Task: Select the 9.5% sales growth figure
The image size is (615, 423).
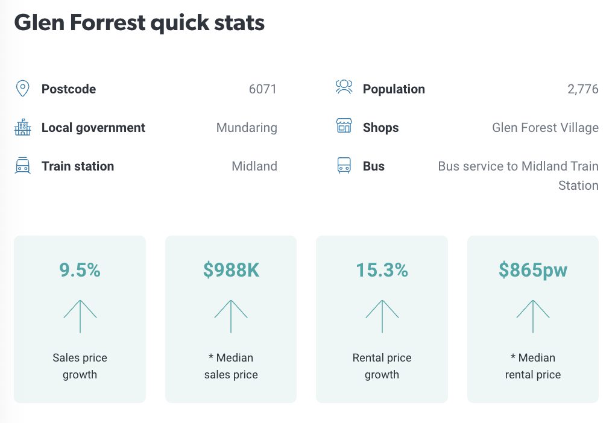Action: tap(80, 271)
